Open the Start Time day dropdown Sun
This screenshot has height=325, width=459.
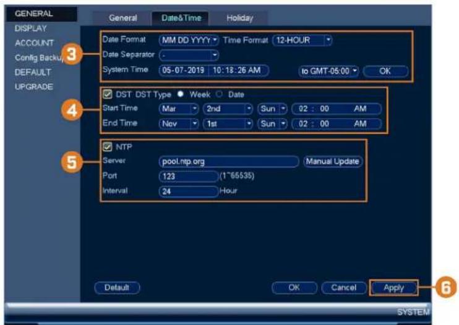273,109
